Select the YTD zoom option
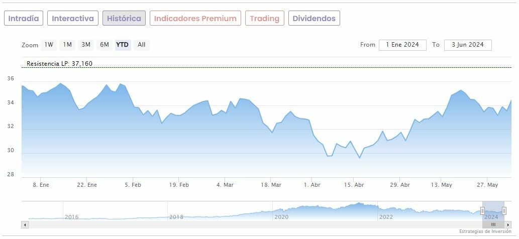Image resolution: width=519 pixels, height=239 pixels. pos(123,45)
